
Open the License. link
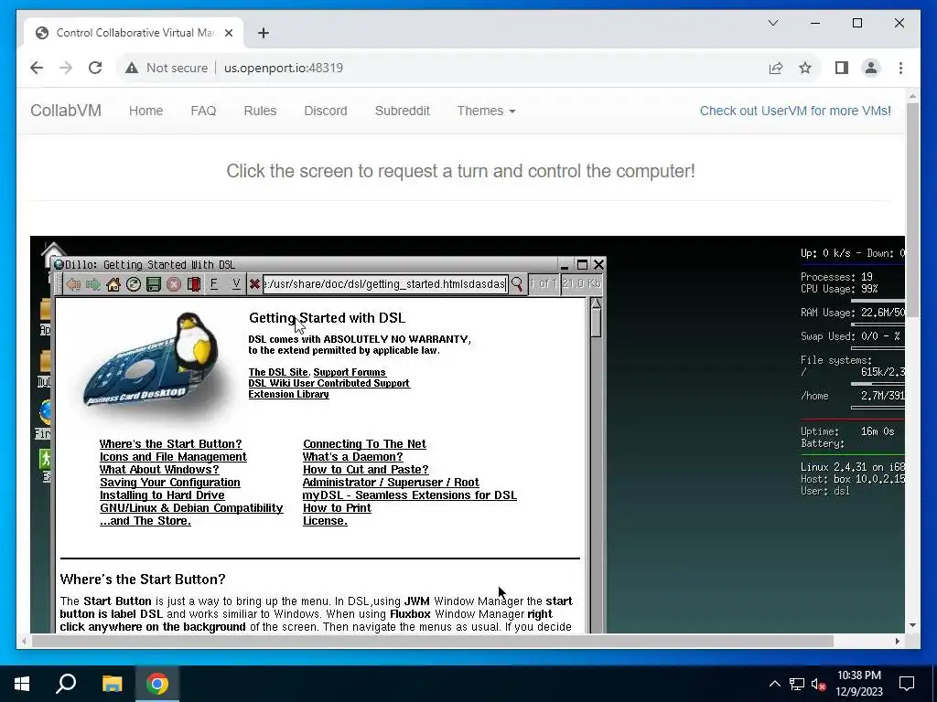click(325, 521)
